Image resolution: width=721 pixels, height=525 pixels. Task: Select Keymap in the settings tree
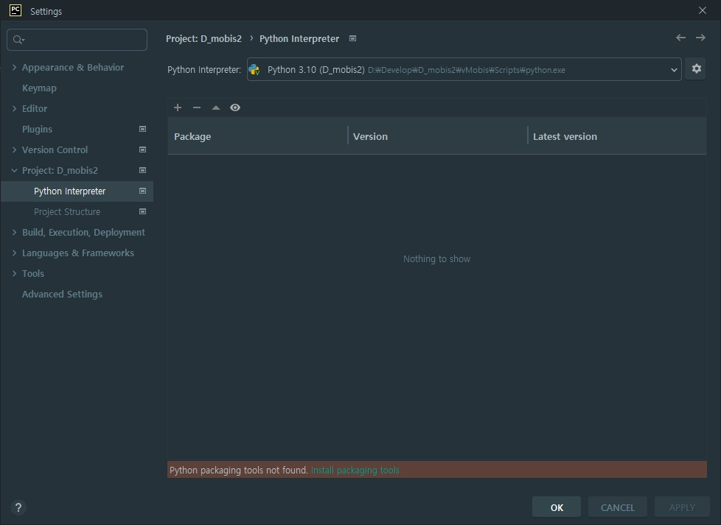[x=39, y=88]
